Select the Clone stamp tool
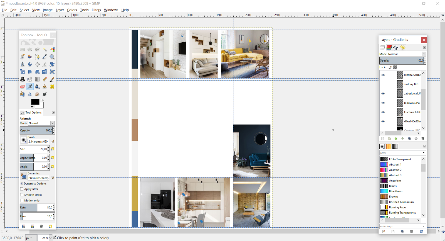445x241 pixels. tap(44, 87)
